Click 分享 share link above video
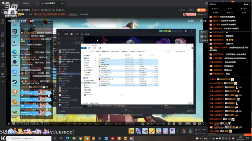 tap(203, 21)
